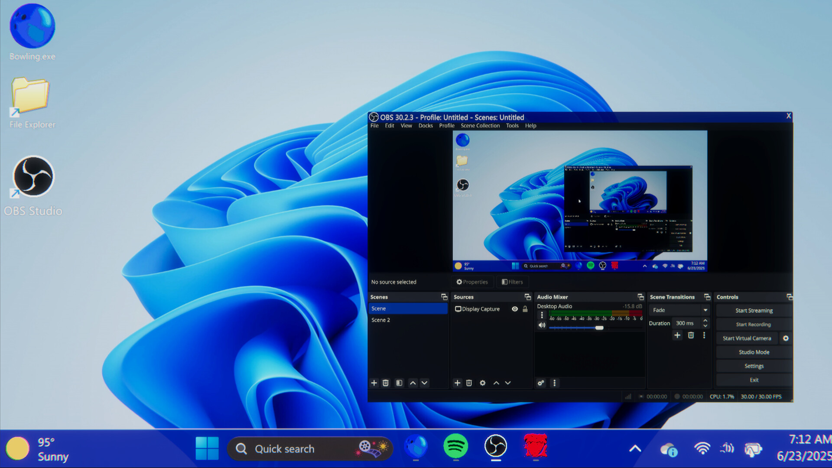Click the Start Streaming button
The image size is (832, 468).
point(754,310)
